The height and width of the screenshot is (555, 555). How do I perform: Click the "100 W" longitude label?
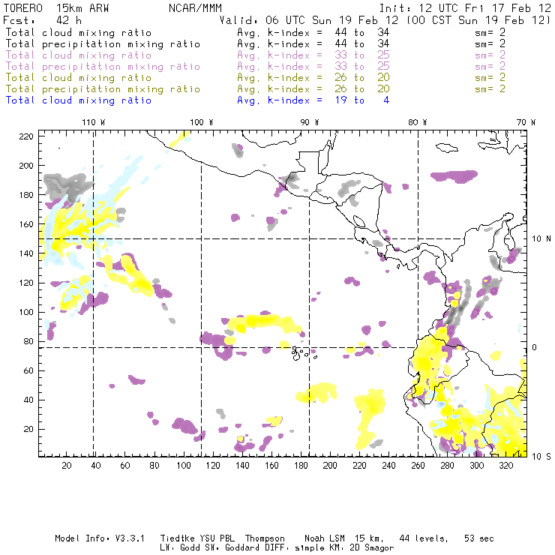point(202,122)
